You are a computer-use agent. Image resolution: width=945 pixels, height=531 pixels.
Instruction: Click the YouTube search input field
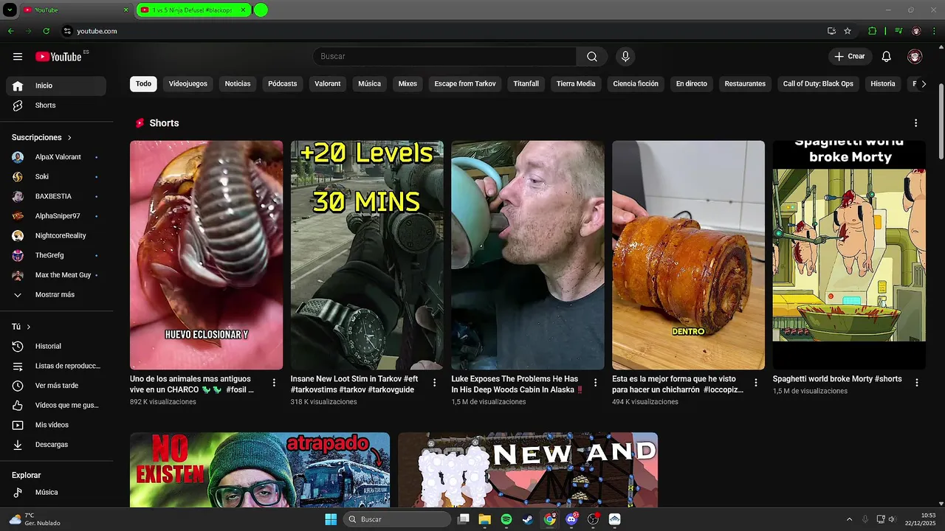click(444, 57)
